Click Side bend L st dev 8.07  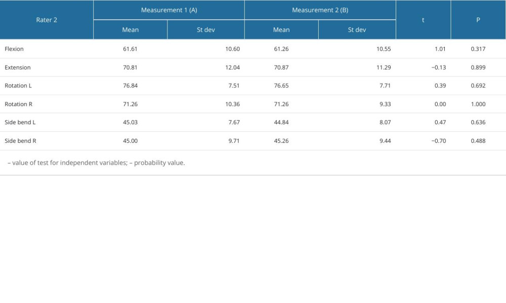coord(385,122)
